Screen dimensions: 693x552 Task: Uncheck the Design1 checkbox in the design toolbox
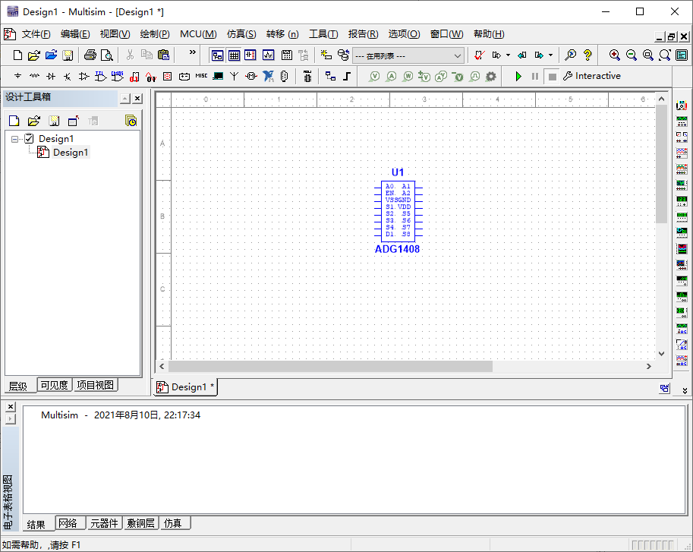pos(28,138)
